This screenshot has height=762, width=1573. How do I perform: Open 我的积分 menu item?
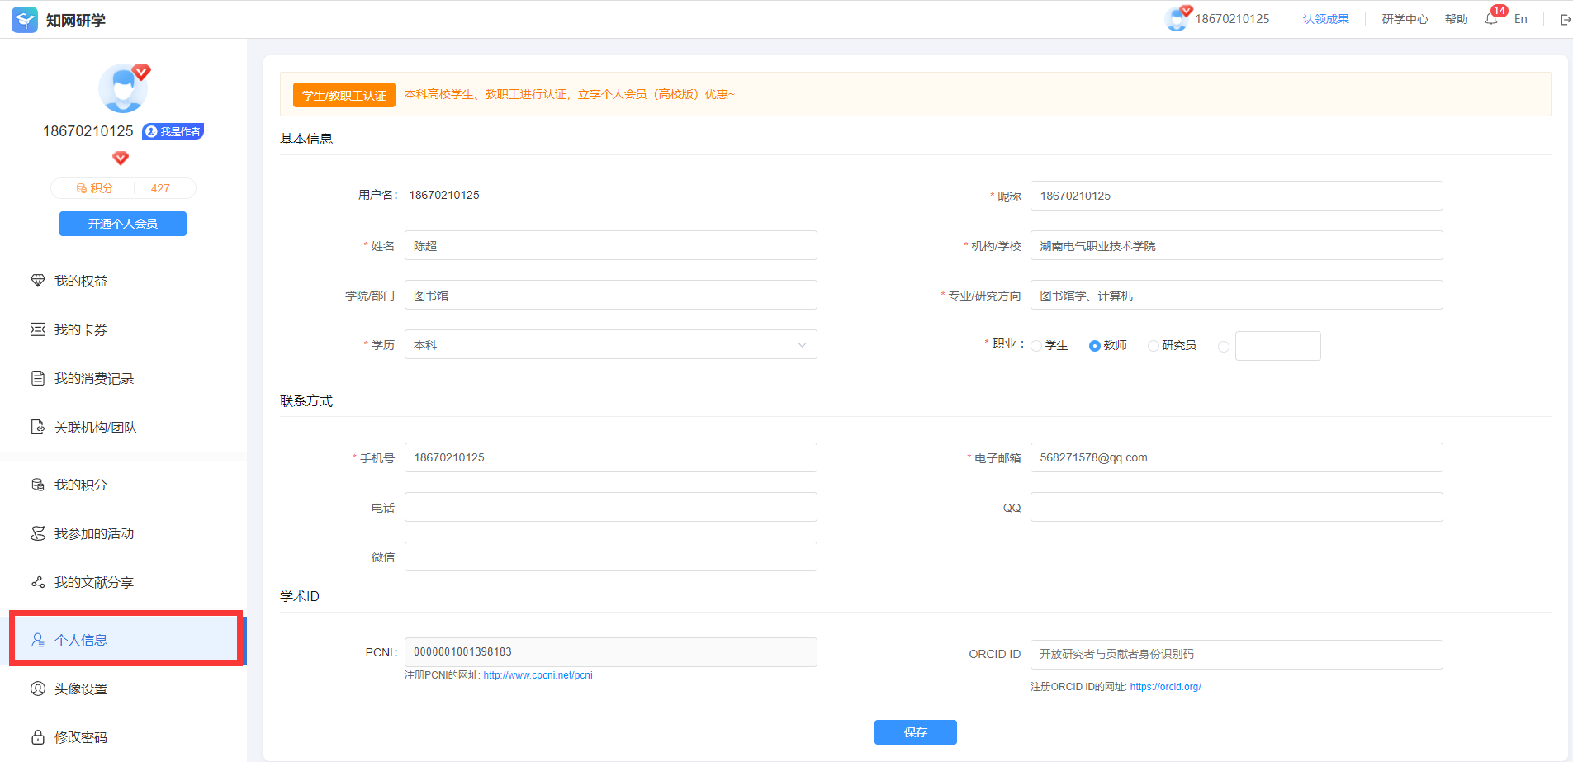click(81, 485)
